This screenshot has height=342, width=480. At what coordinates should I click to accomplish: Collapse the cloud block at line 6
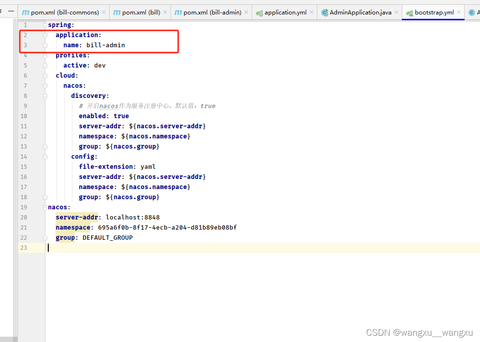pos(45,76)
